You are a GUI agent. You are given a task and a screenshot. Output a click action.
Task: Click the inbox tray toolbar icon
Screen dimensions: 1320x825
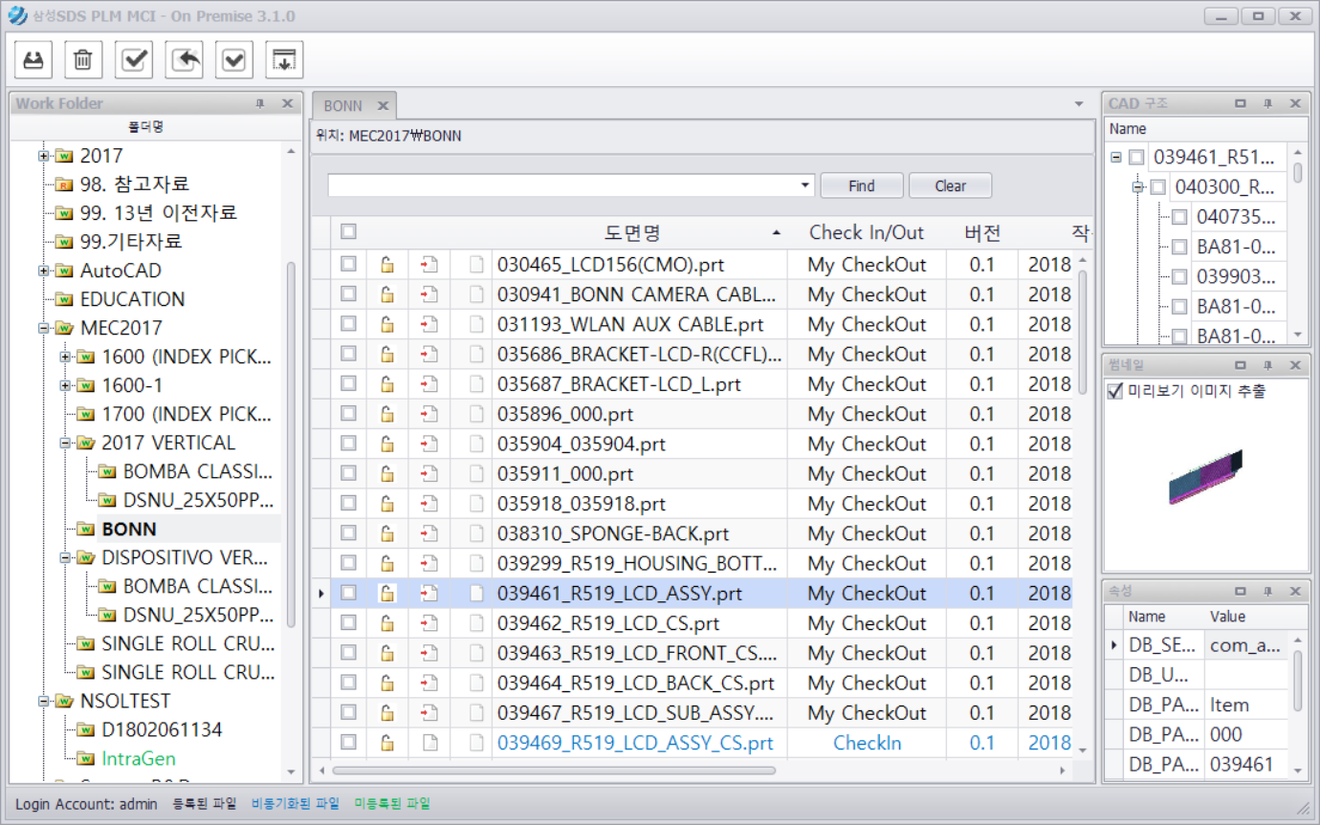pyautogui.click(x=33, y=60)
